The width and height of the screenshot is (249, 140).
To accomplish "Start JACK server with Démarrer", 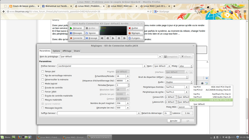I will tap(76, 28).
